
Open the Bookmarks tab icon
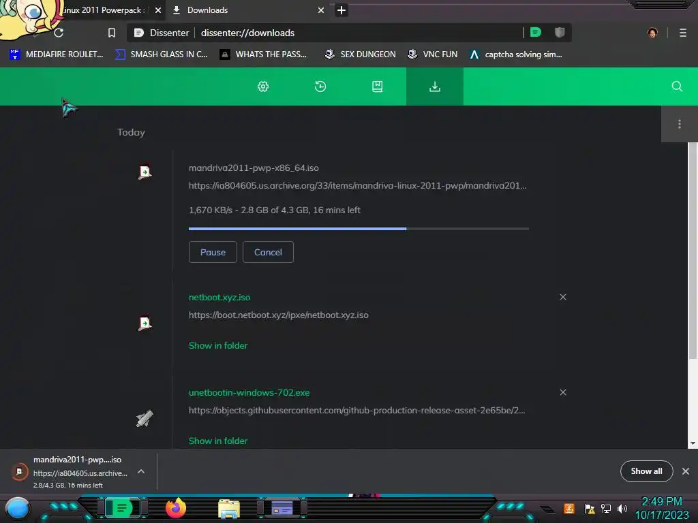coord(378,86)
